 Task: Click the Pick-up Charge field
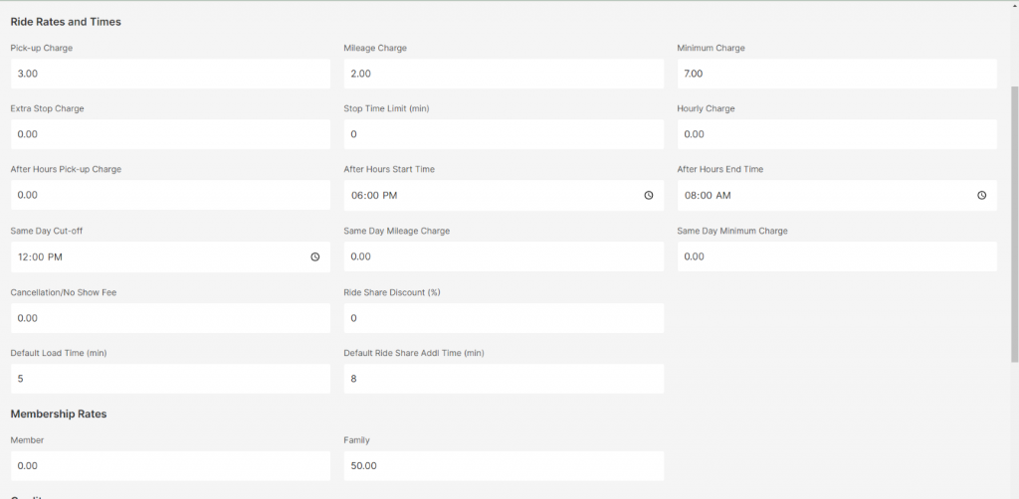[170, 74]
